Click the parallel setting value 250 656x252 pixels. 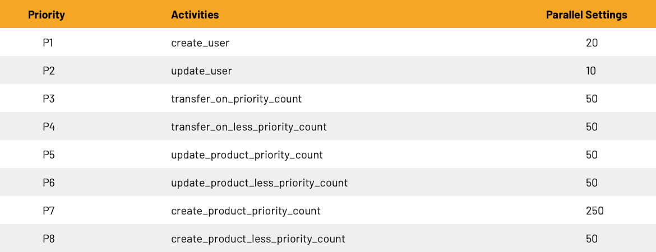coord(594,211)
